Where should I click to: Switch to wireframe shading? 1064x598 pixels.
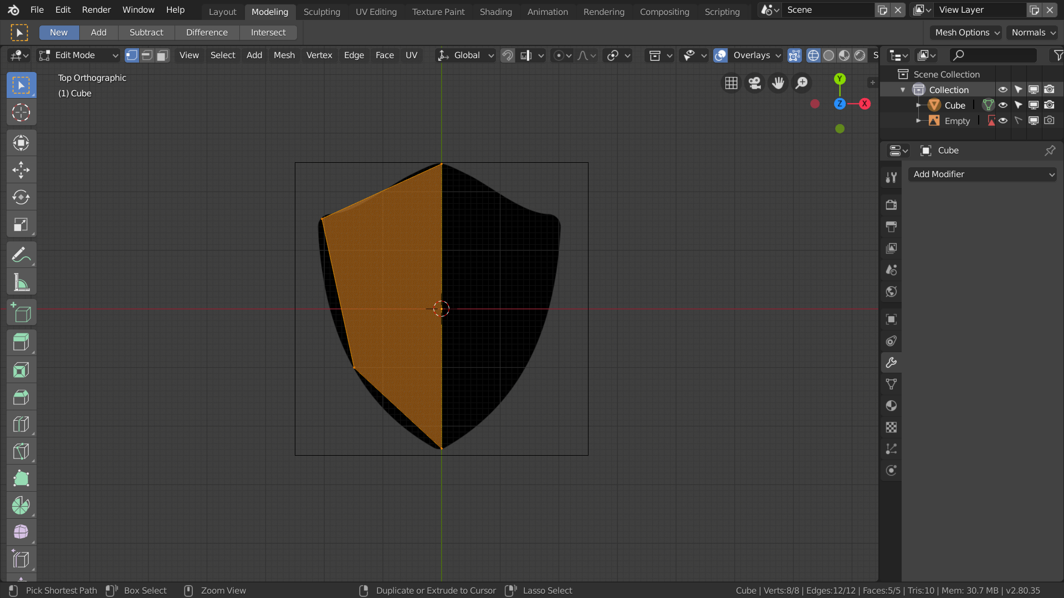pos(814,55)
